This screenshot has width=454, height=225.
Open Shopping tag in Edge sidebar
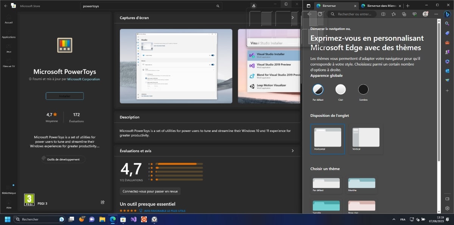click(x=447, y=33)
